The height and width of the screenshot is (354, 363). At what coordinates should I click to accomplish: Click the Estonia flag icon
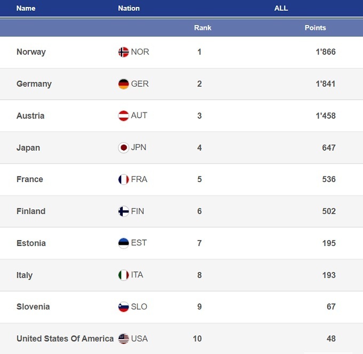coord(123,243)
